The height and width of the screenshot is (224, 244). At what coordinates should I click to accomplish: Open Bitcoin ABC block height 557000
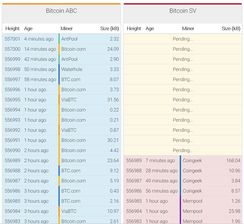pos(12,49)
